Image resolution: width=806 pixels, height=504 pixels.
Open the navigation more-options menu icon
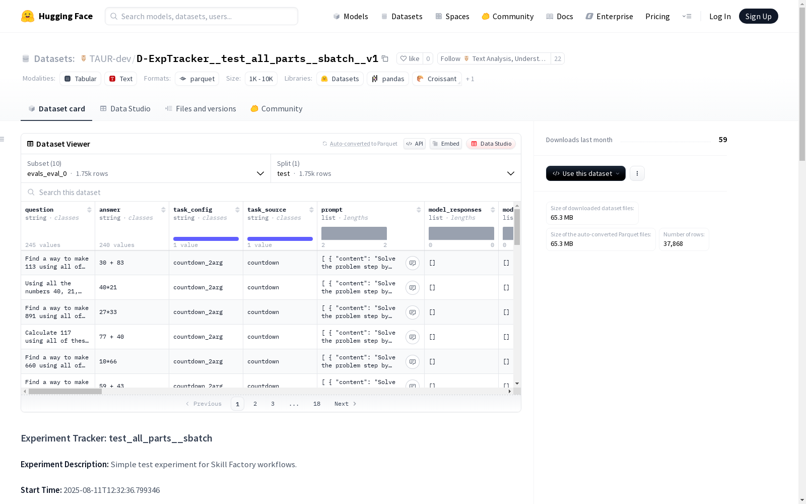pos(687,16)
